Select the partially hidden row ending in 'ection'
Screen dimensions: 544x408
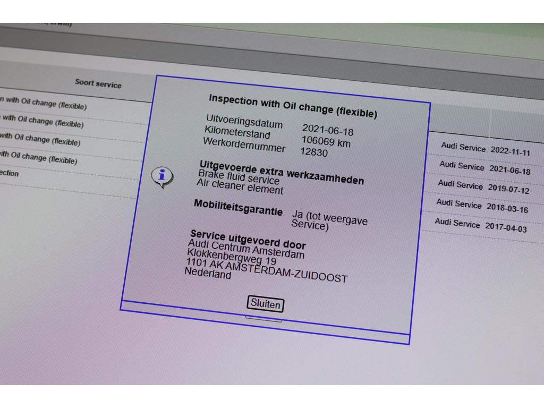[x=10, y=173]
